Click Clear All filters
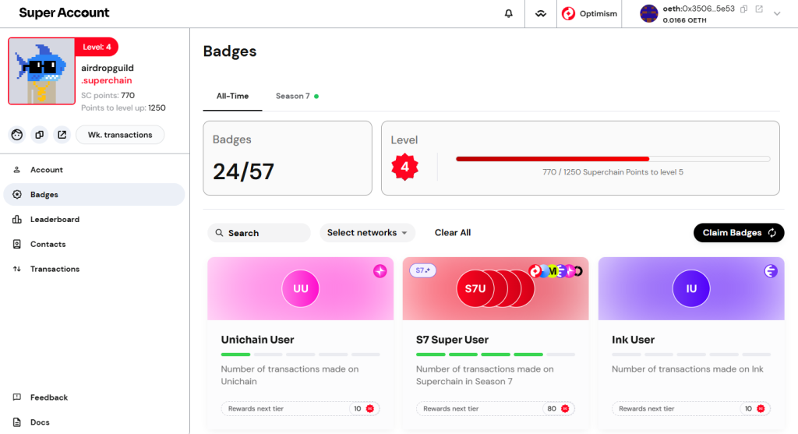Image resolution: width=798 pixels, height=434 pixels. (452, 233)
